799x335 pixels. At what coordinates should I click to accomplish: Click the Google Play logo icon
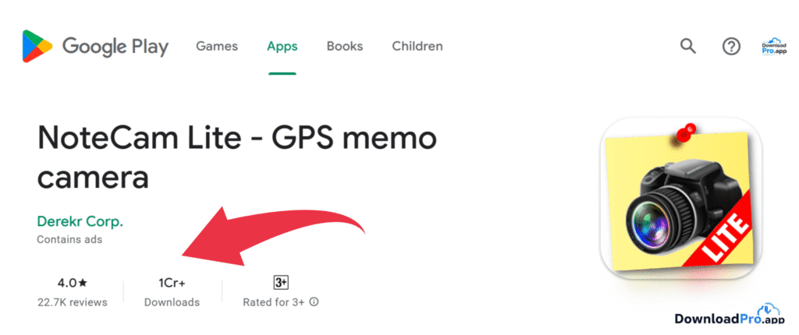(x=37, y=46)
